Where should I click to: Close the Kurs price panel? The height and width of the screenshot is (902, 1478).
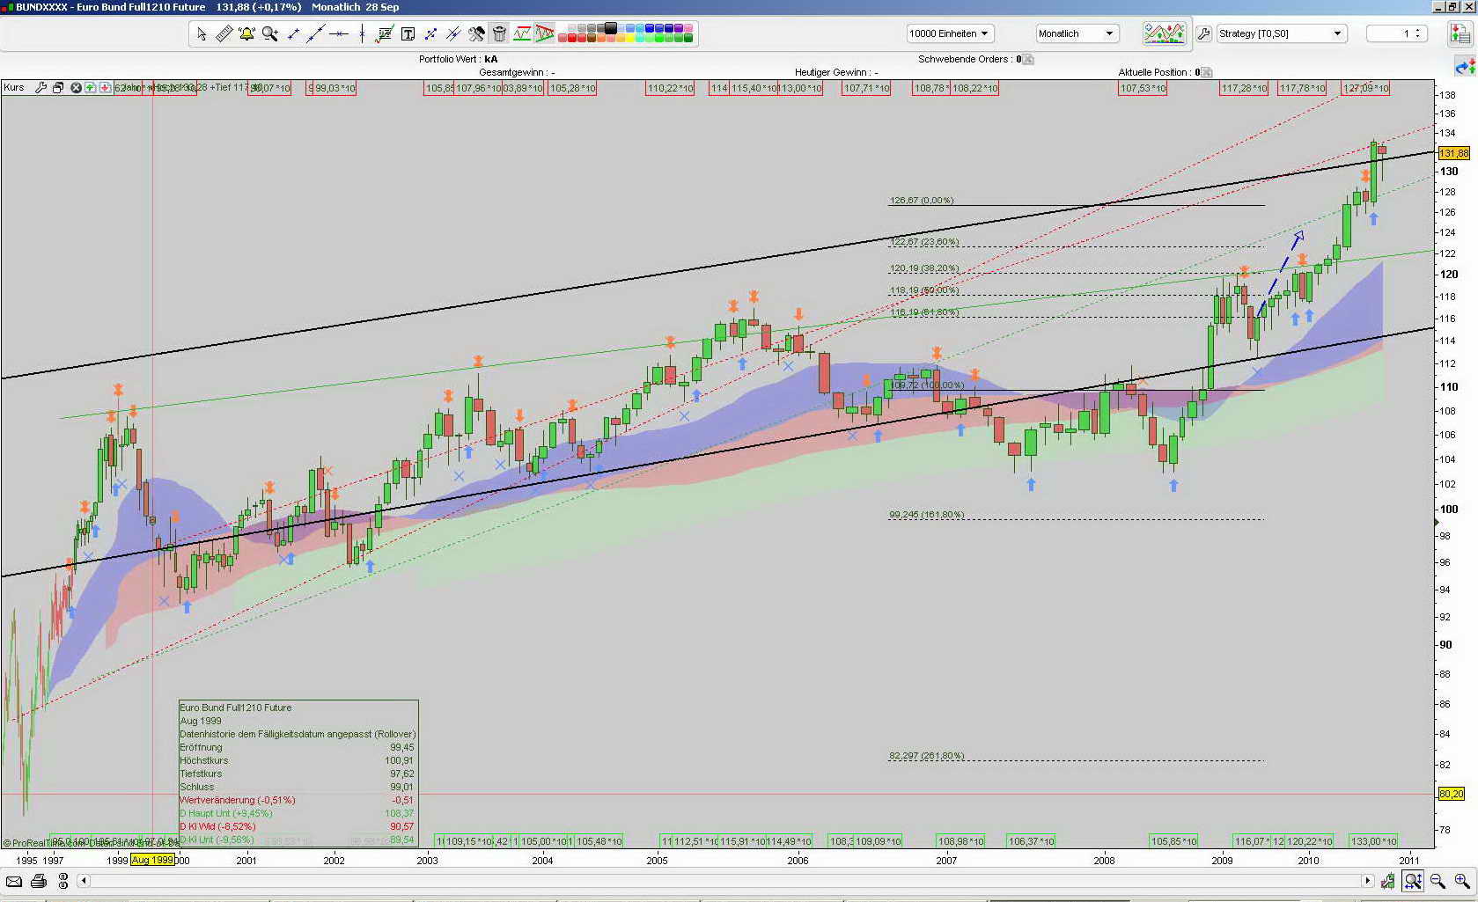76,87
